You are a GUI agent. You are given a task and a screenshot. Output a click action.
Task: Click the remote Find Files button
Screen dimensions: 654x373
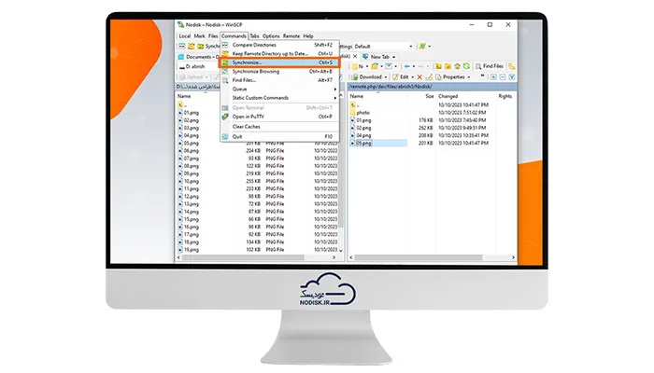click(490, 66)
